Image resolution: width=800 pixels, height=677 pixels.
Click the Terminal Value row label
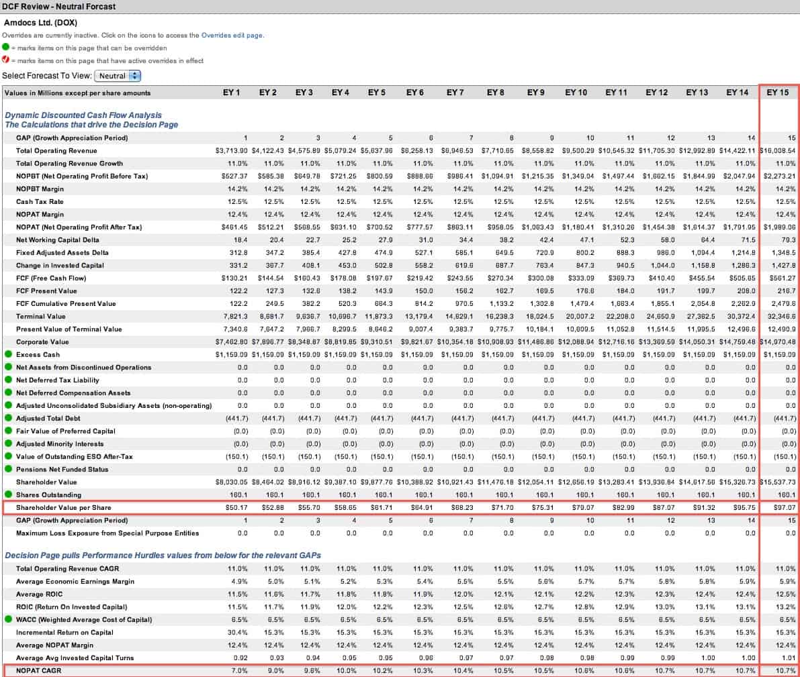41,316
